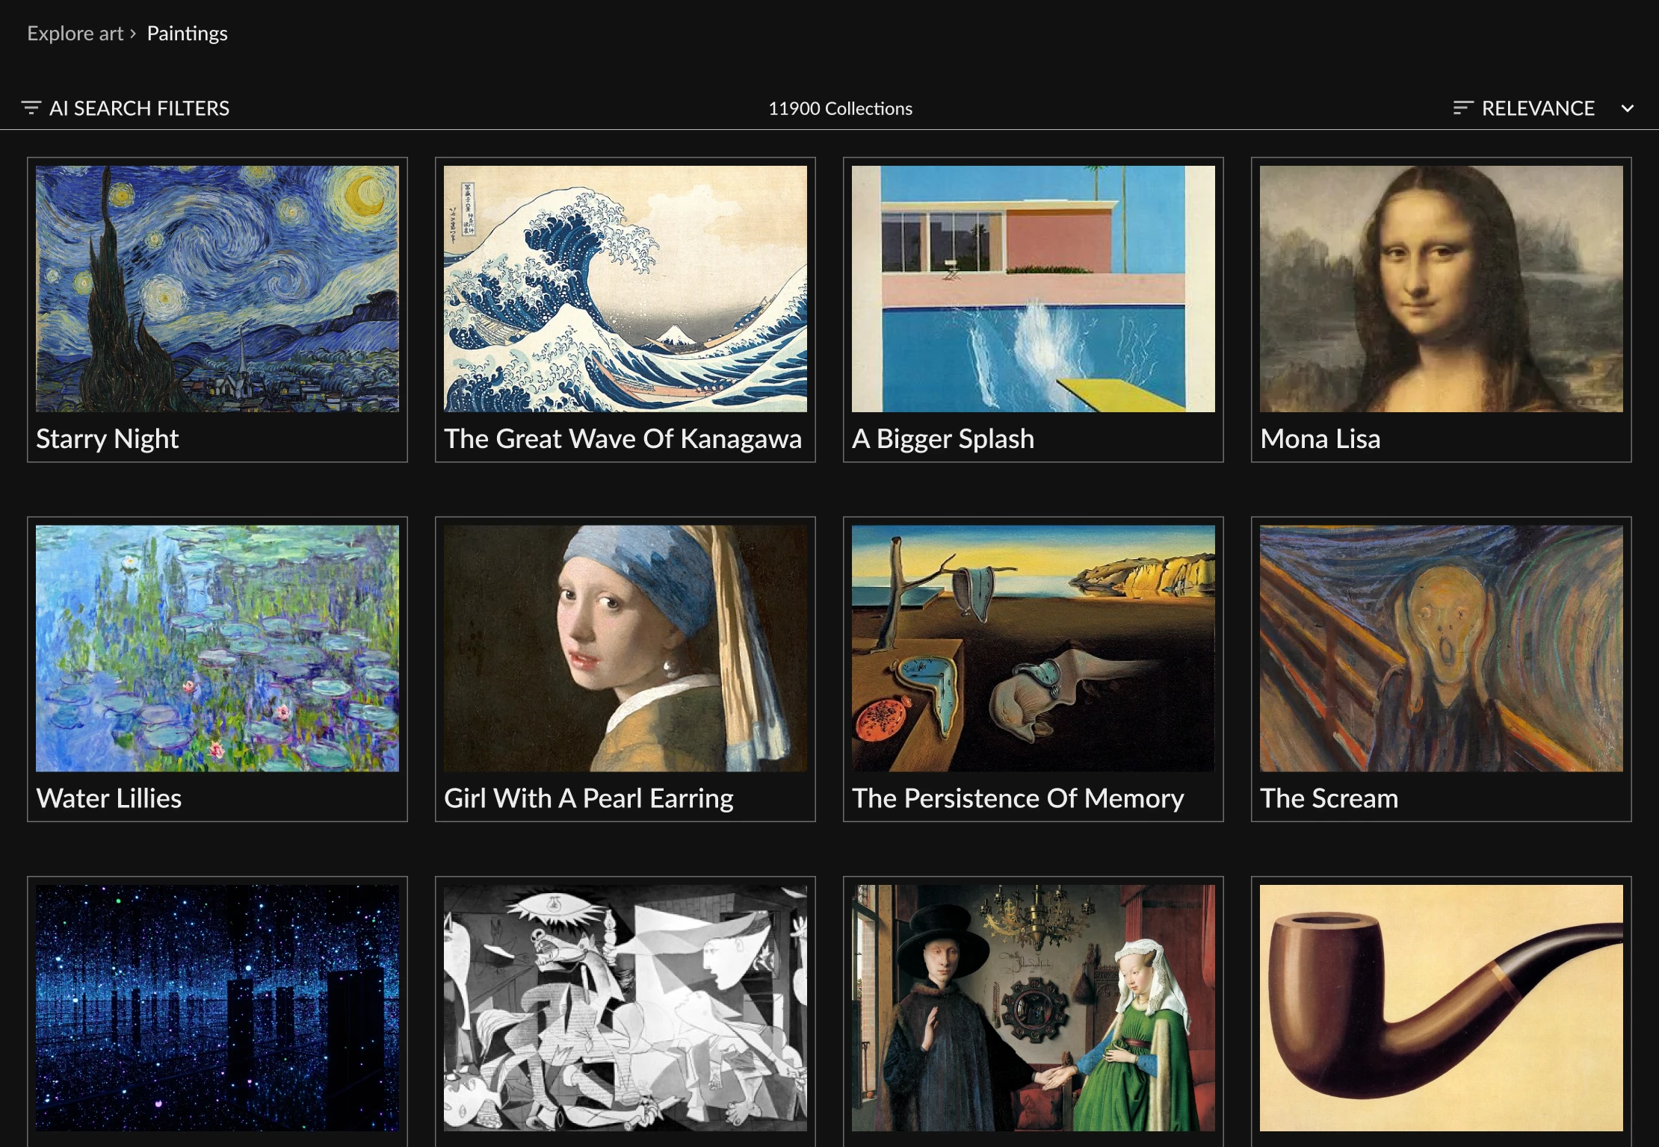Open AI SEARCH FILTERS panel
The height and width of the screenshot is (1147, 1659).
pyautogui.click(x=139, y=108)
